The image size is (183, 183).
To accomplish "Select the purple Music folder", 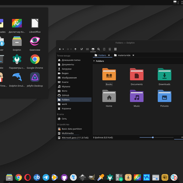I will [x=137, y=98].
